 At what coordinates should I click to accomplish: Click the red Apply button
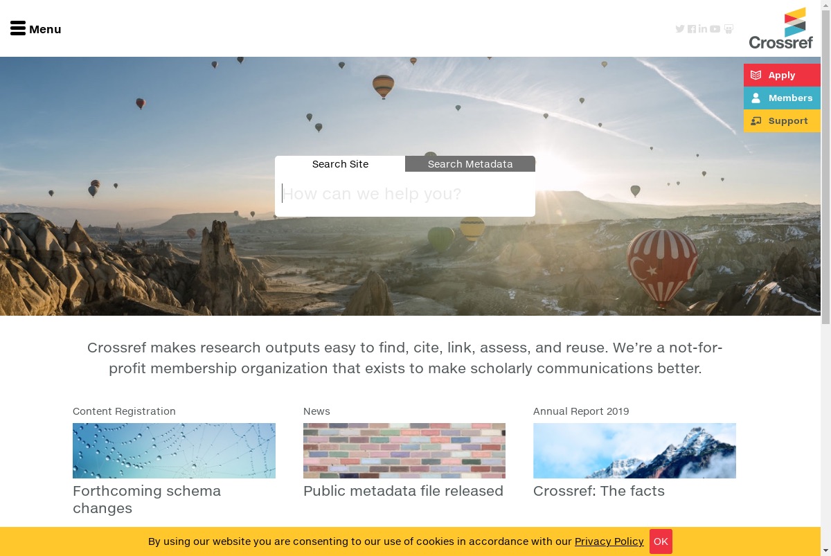782,75
